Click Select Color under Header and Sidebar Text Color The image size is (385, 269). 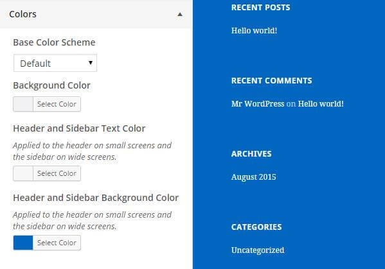click(57, 173)
